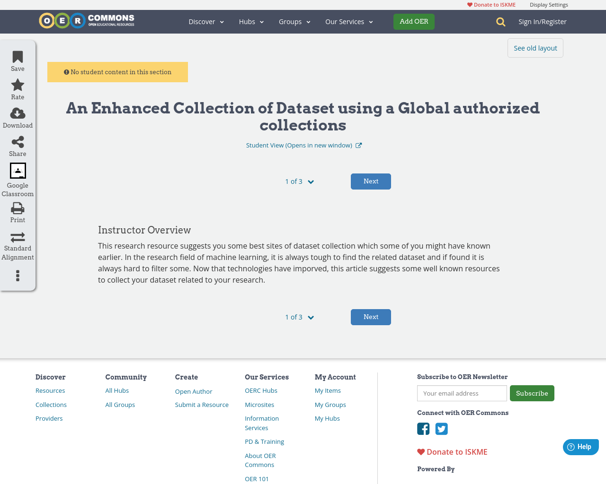Open the Share options icon
The height and width of the screenshot is (484, 606).
17,141
